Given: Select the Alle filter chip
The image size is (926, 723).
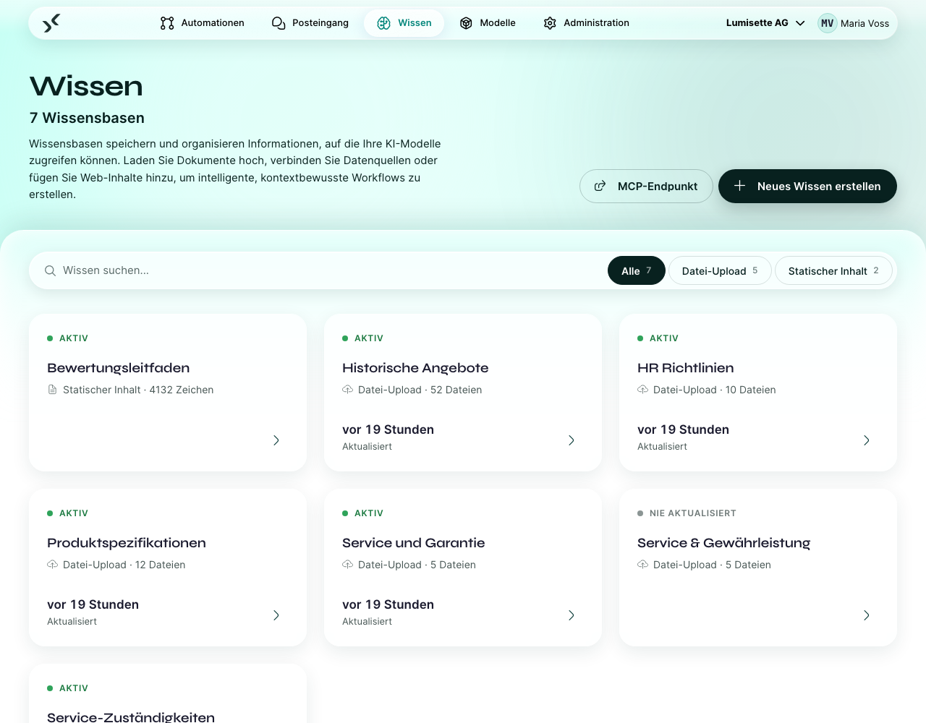Looking at the screenshot, I should [637, 270].
